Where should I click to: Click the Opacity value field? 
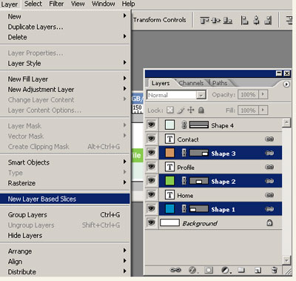[x=248, y=94]
